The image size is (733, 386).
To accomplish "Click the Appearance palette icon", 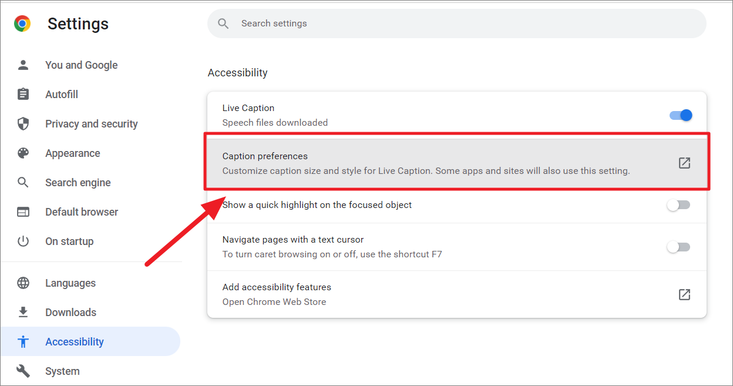I will (x=23, y=153).
